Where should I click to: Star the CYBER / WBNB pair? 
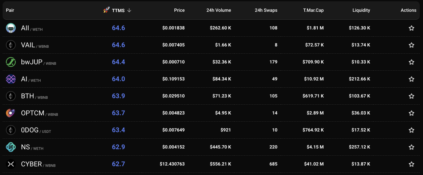point(412,164)
